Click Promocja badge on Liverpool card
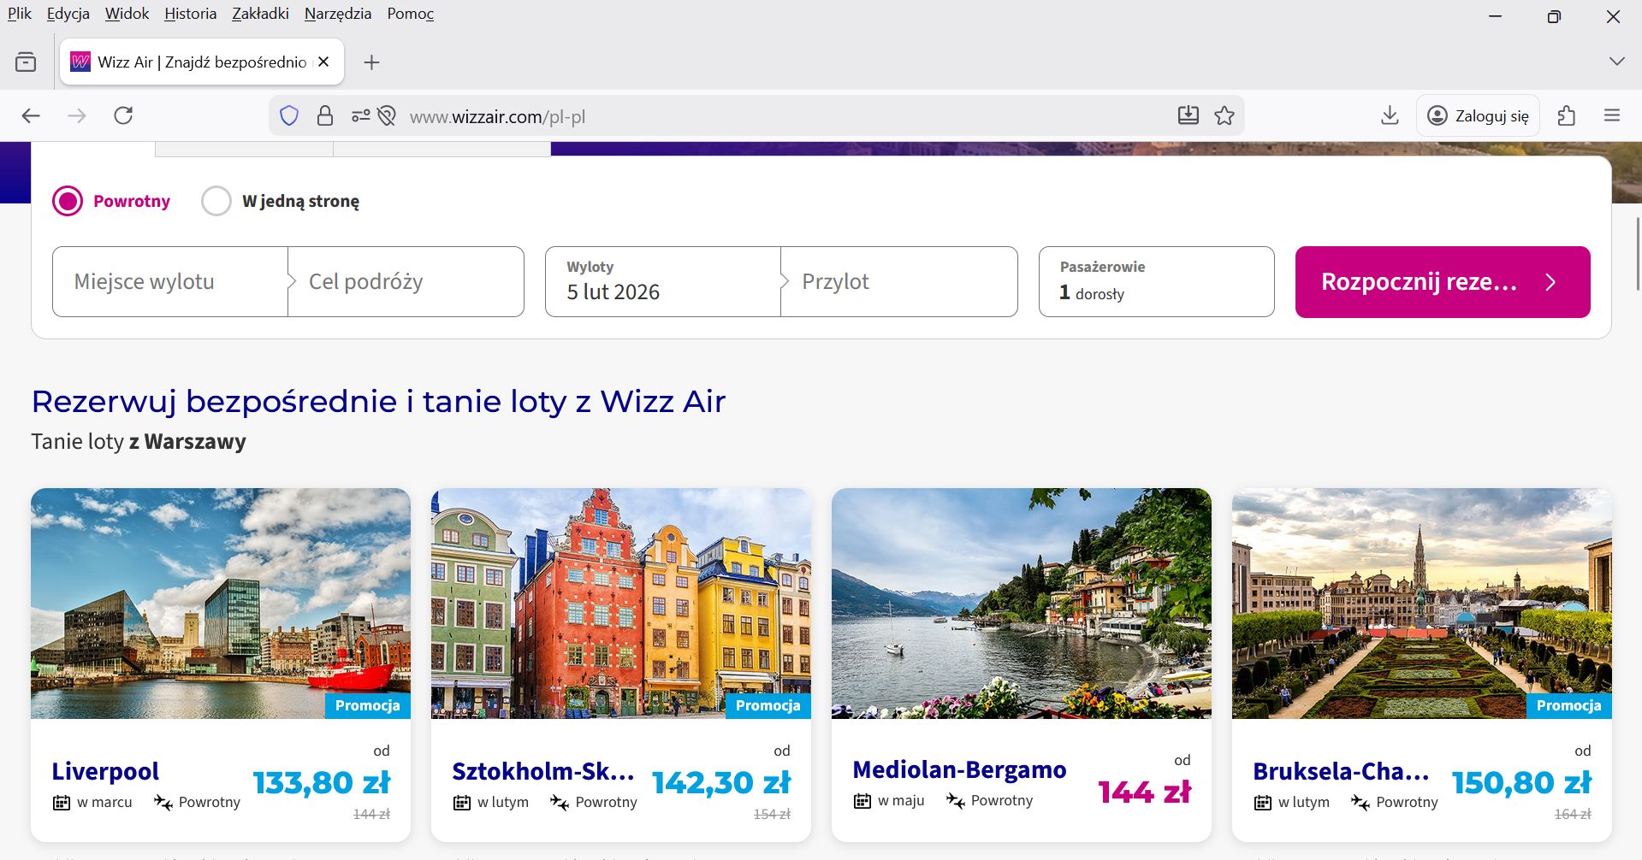The height and width of the screenshot is (860, 1642). tap(368, 705)
